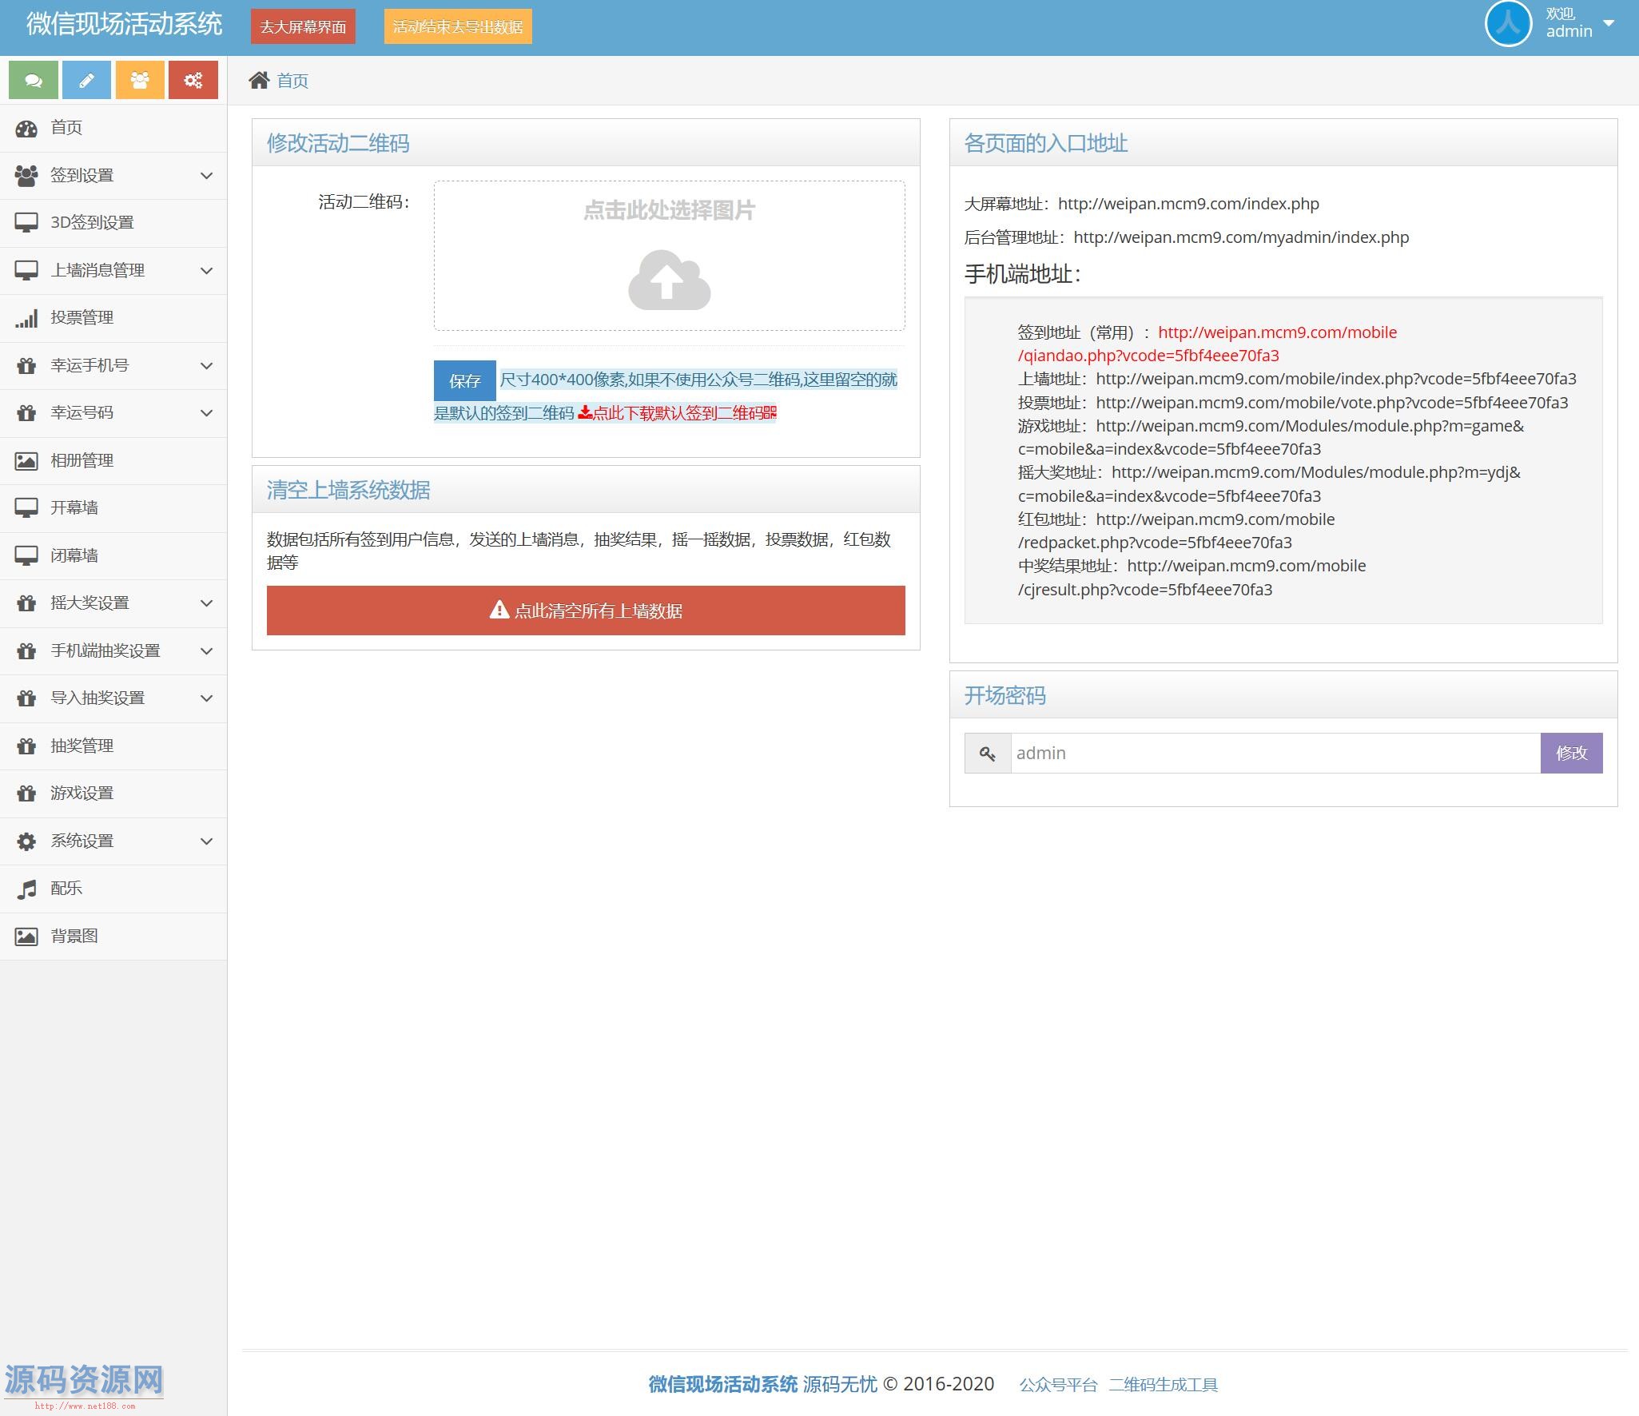The height and width of the screenshot is (1416, 1639).
Task: Expand the 系统设置 sidebar section
Action: pyautogui.click(x=113, y=841)
